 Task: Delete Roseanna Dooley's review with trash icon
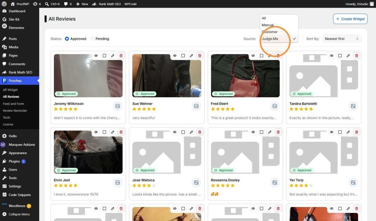point(278,132)
